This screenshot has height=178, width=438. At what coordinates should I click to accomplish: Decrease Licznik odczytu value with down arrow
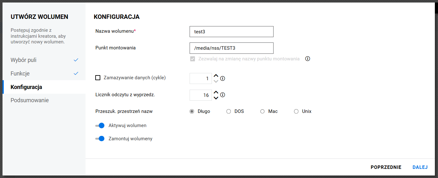tap(216, 98)
